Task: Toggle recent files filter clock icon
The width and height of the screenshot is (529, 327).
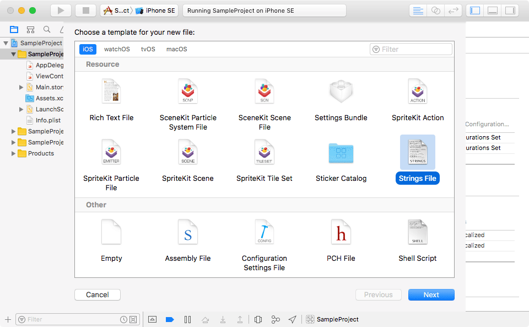Action: pos(124,319)
